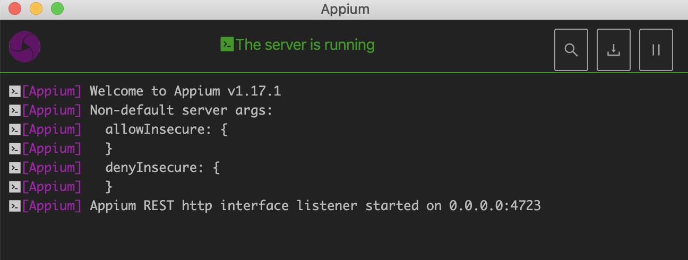688x260 pixels.
Task: Select "The server is running" status text
Action: tap(305, 45)
